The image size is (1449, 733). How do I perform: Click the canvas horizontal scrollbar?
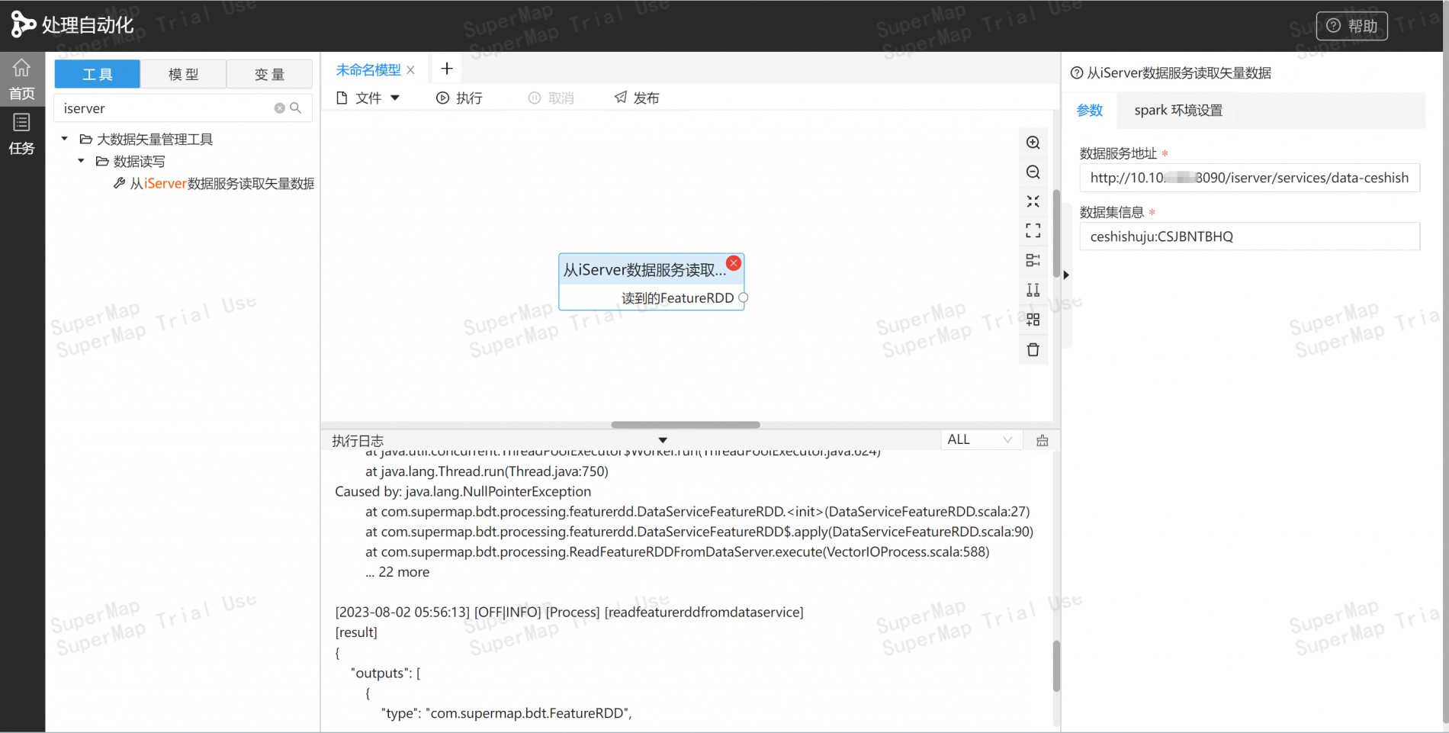click(686, 424)
